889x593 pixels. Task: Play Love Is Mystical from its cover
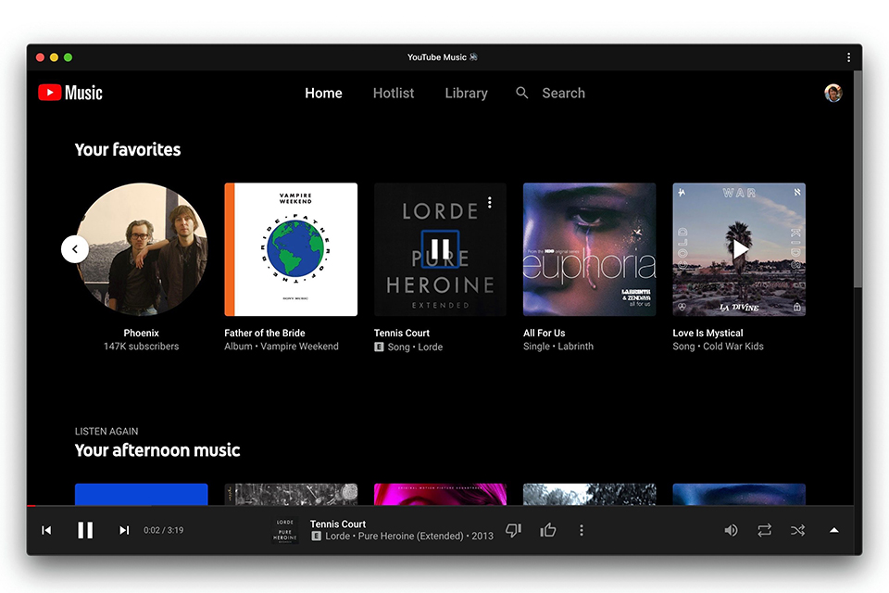739,249
